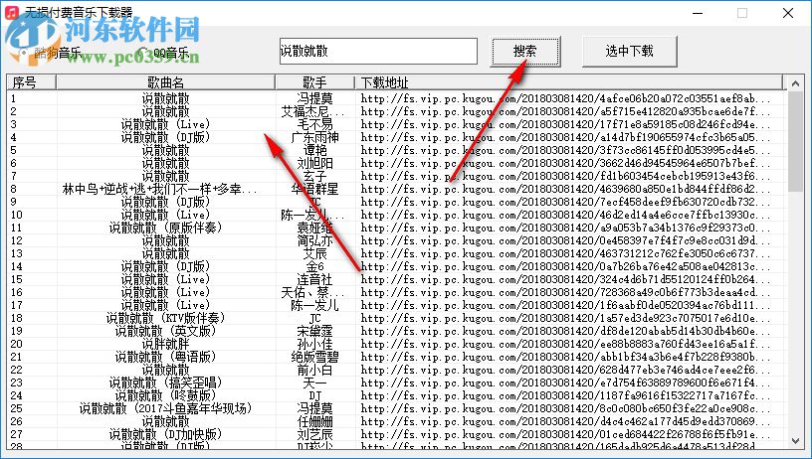Click download URL containing 463731212c762fe3050c6c6737
The image size is (812, 459).
565,253
